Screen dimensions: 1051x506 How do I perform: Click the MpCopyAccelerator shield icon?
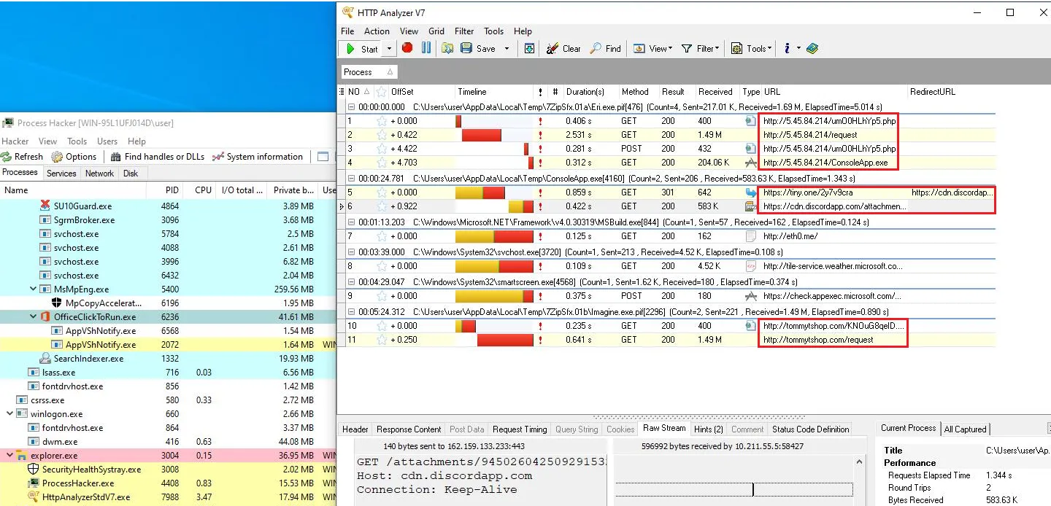(57, 303)
